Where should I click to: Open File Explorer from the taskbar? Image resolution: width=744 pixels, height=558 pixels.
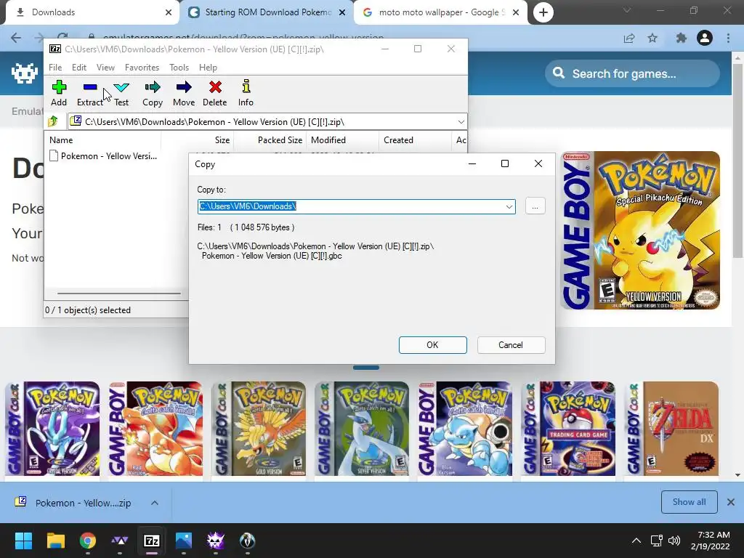55,541
